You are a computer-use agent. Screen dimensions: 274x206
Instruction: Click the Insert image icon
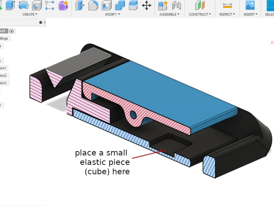250,5
